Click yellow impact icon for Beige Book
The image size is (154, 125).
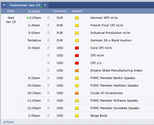click(77, 116)
